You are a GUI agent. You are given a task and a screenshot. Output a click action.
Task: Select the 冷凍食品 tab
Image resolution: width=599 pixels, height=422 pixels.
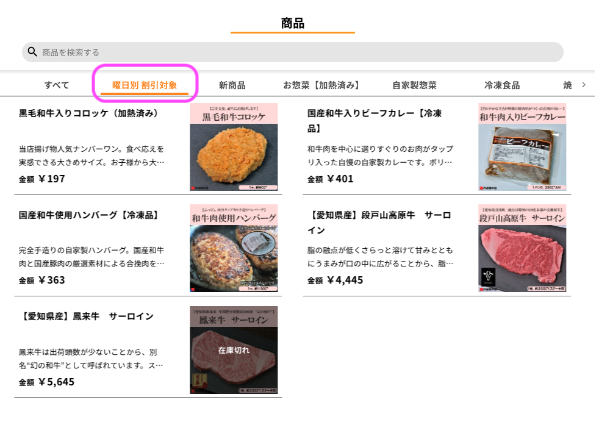pos(502,85)
